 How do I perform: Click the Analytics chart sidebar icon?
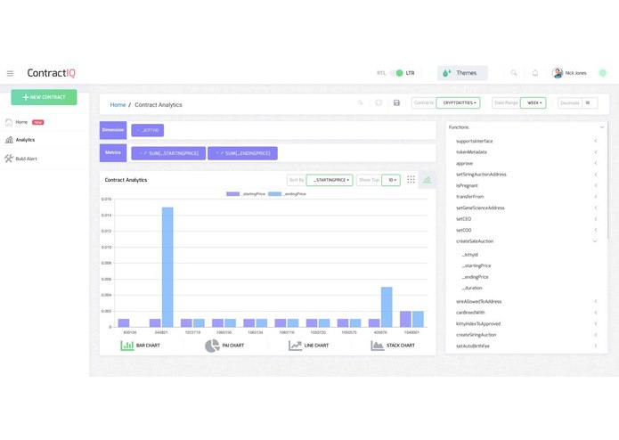[x=9, y=140]
